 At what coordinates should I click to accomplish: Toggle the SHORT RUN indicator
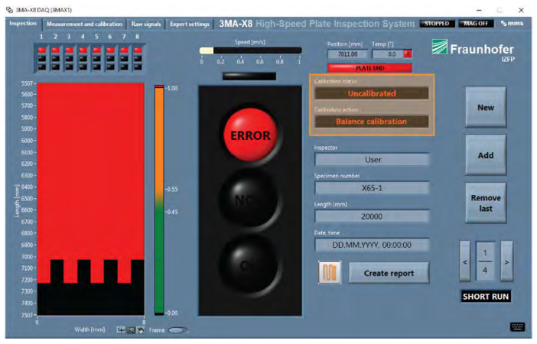coord(486,297)
